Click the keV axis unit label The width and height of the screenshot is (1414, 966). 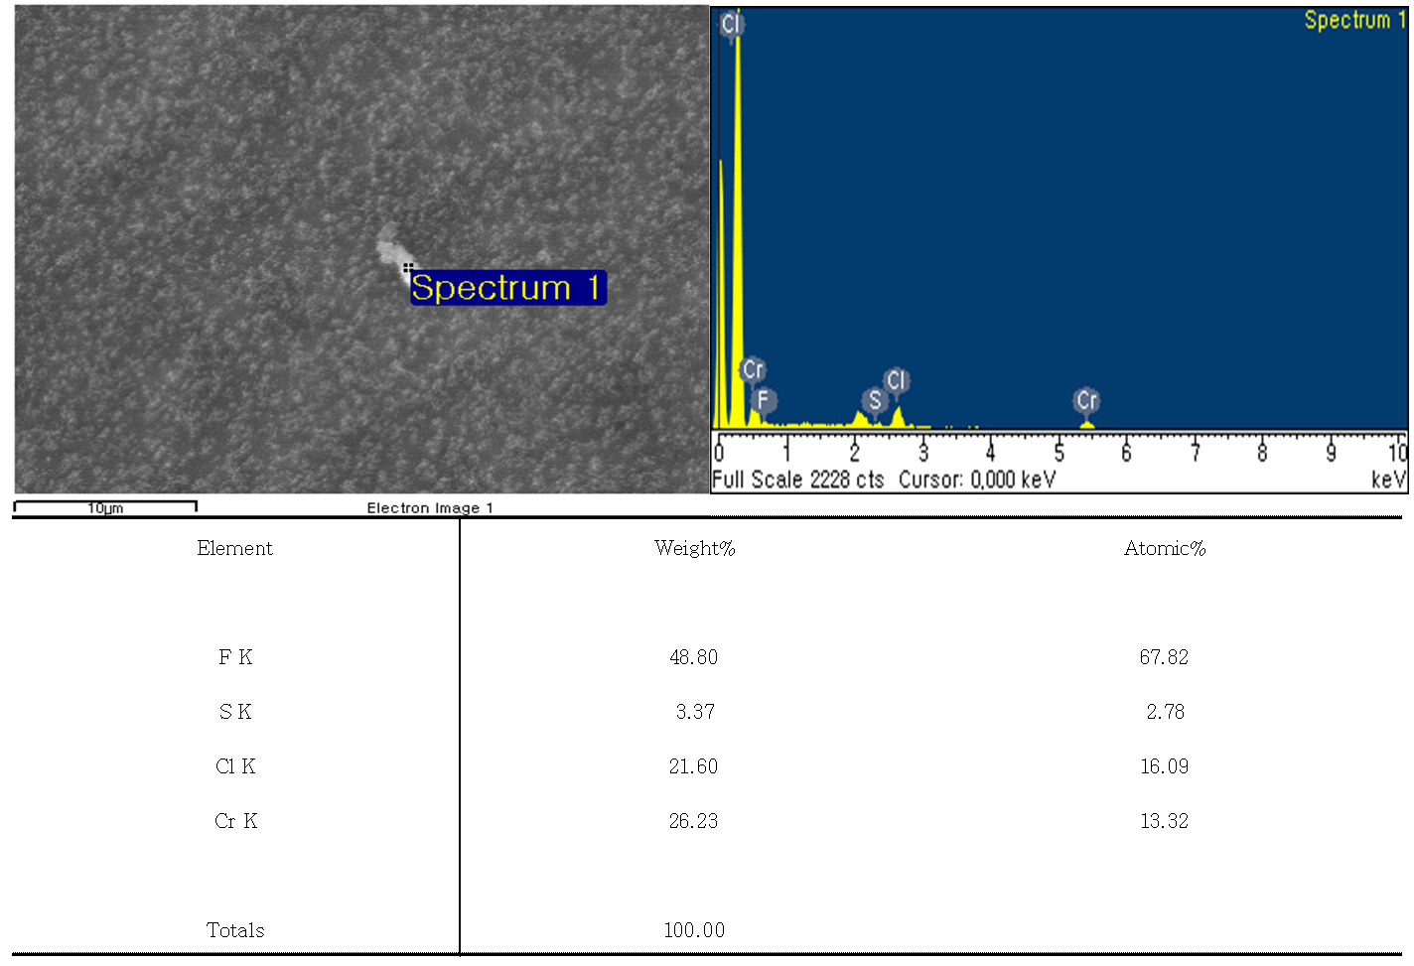point(1388,480)
